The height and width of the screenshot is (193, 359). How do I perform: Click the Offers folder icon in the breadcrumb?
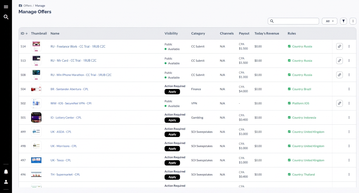pos(20,6)
